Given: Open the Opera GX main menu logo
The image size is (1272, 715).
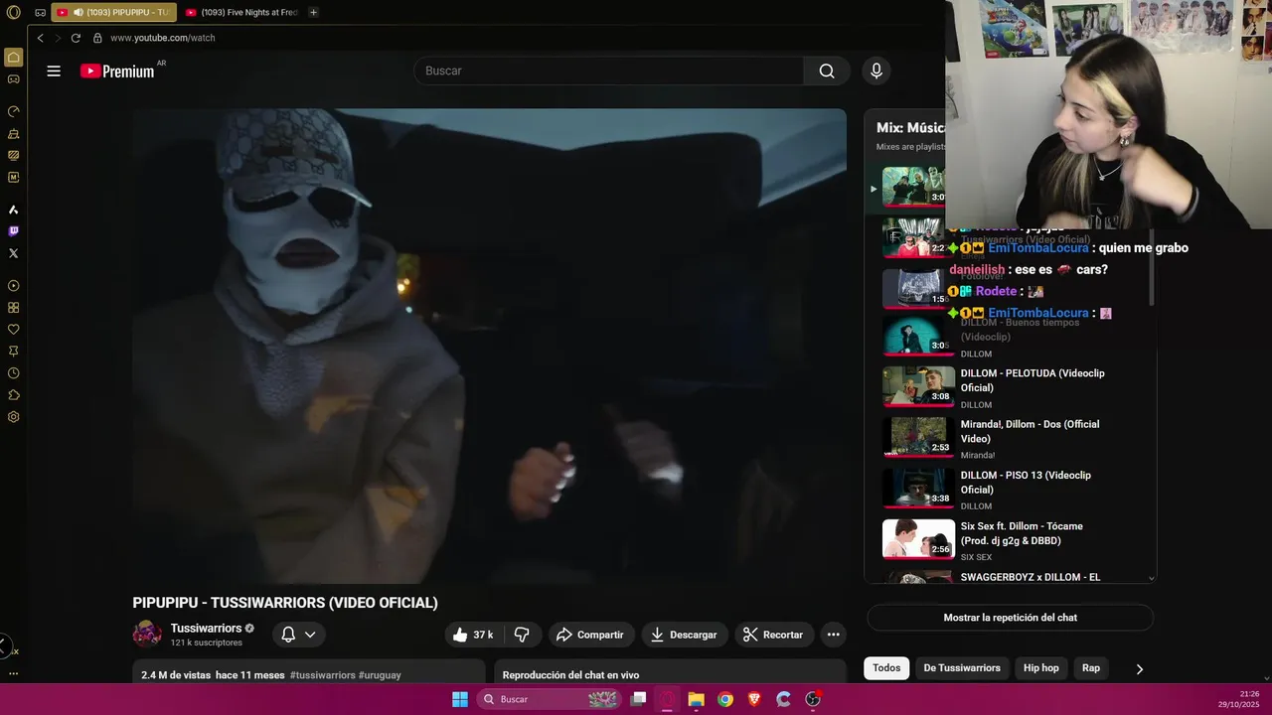Looking at the screenshot, I should tap(13, 12).
